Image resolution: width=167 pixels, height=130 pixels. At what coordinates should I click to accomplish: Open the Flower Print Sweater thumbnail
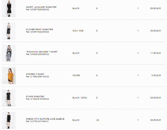tap(9, 31)
